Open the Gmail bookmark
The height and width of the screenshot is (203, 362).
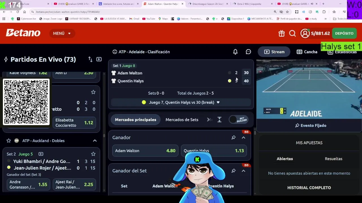pyautogui.click(x=134, y=19)
